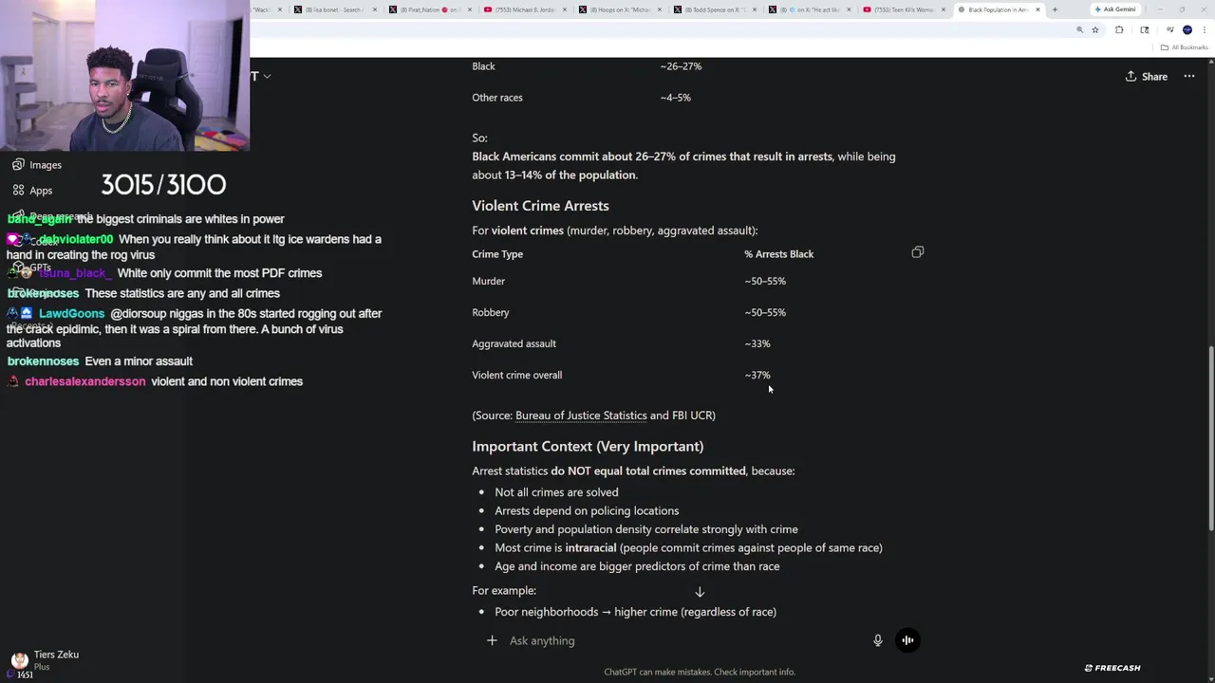The height and width of the screenshot is (683, 1215).
Task: Open the Apps section in sidebar
Action: point(40,191)
